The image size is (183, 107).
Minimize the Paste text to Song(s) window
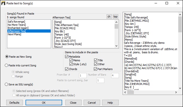pos(156,3)
